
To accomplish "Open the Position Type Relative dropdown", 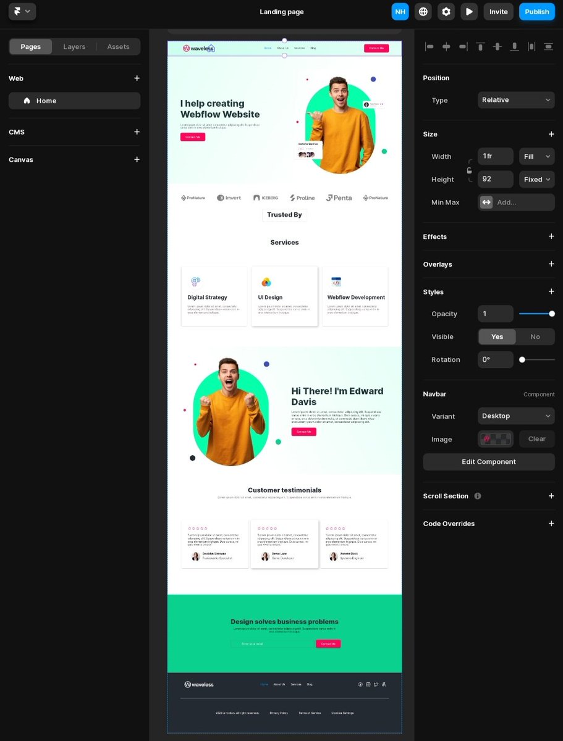I will coord(516,99).
